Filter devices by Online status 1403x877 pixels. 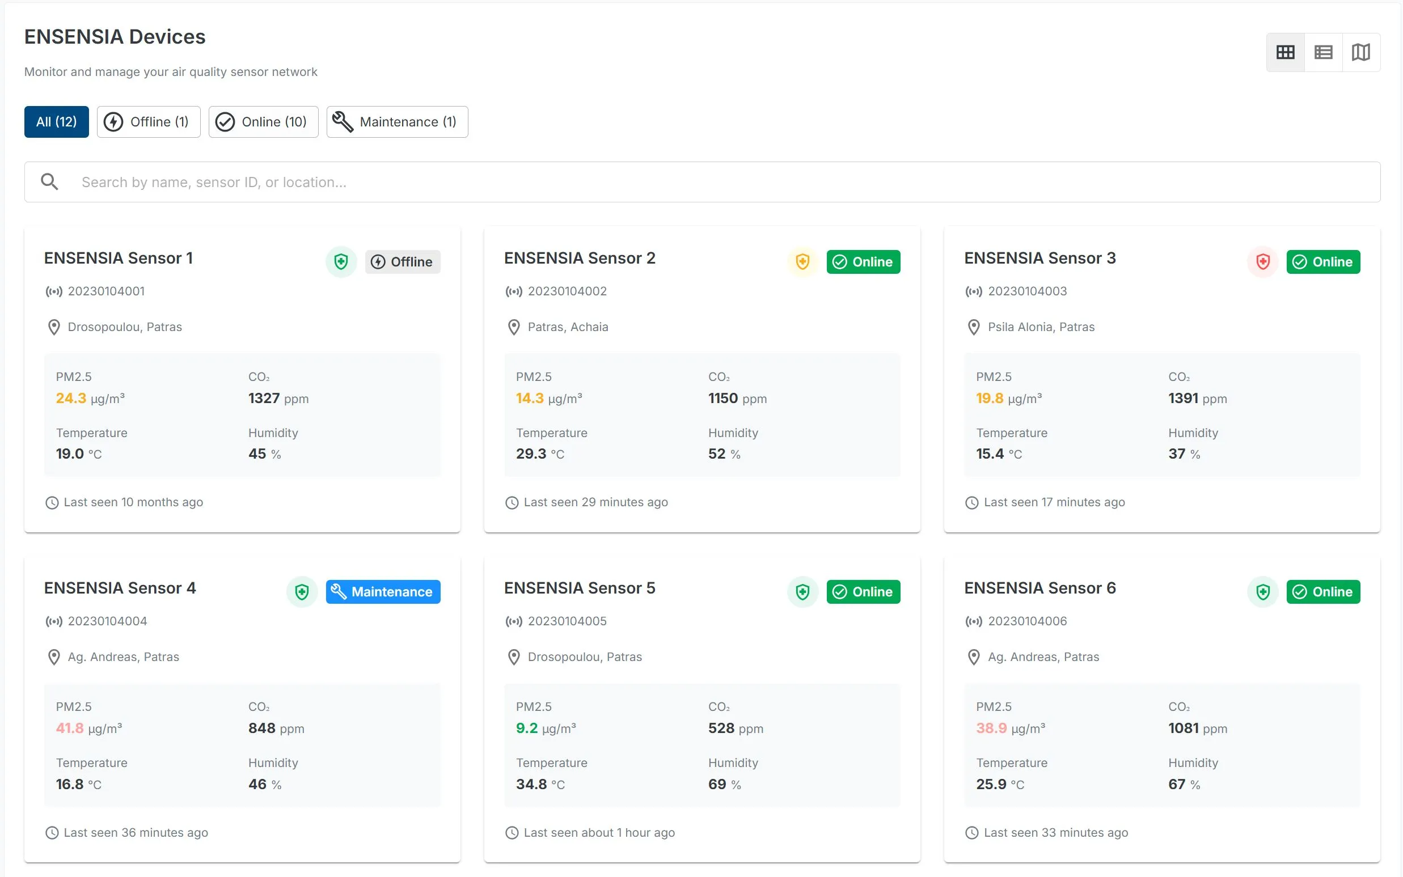[263, 122]
